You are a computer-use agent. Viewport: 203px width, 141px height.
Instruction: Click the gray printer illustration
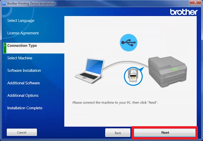(167, 72)
